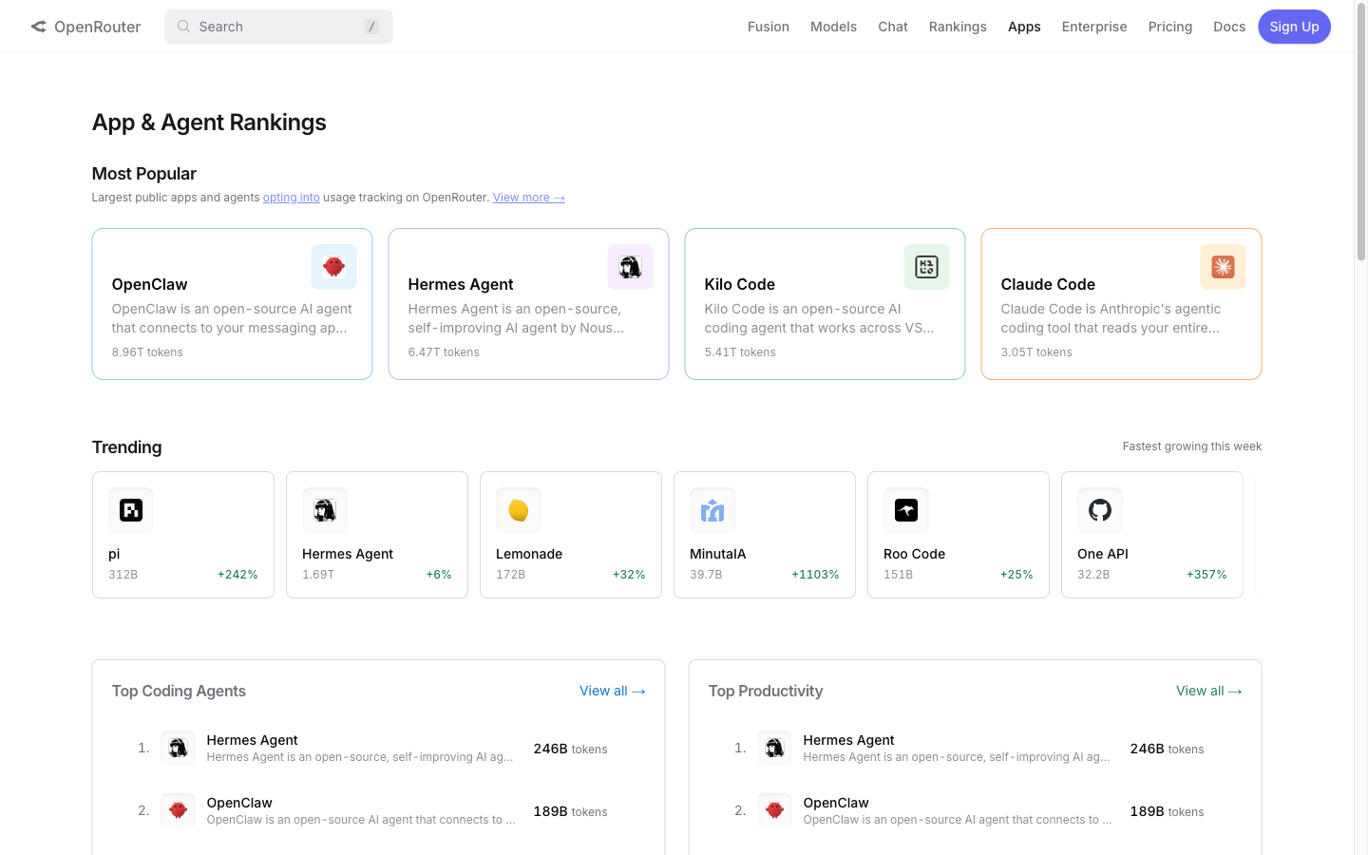Click Hermes Agent icon in Top Productivity
The image size is (1368, 855).
(x=774, y=748)
